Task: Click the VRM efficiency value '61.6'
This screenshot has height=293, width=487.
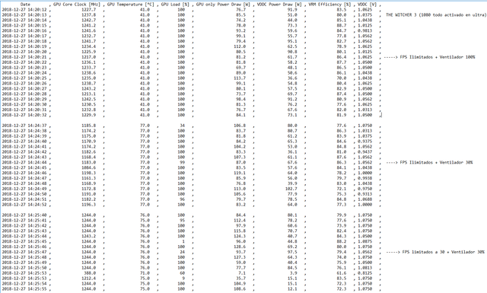Action: (x=342, y=273)
